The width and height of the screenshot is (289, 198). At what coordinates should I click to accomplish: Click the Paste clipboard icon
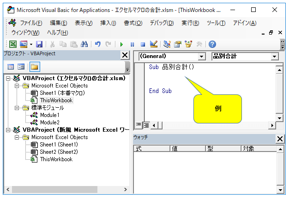74,44
